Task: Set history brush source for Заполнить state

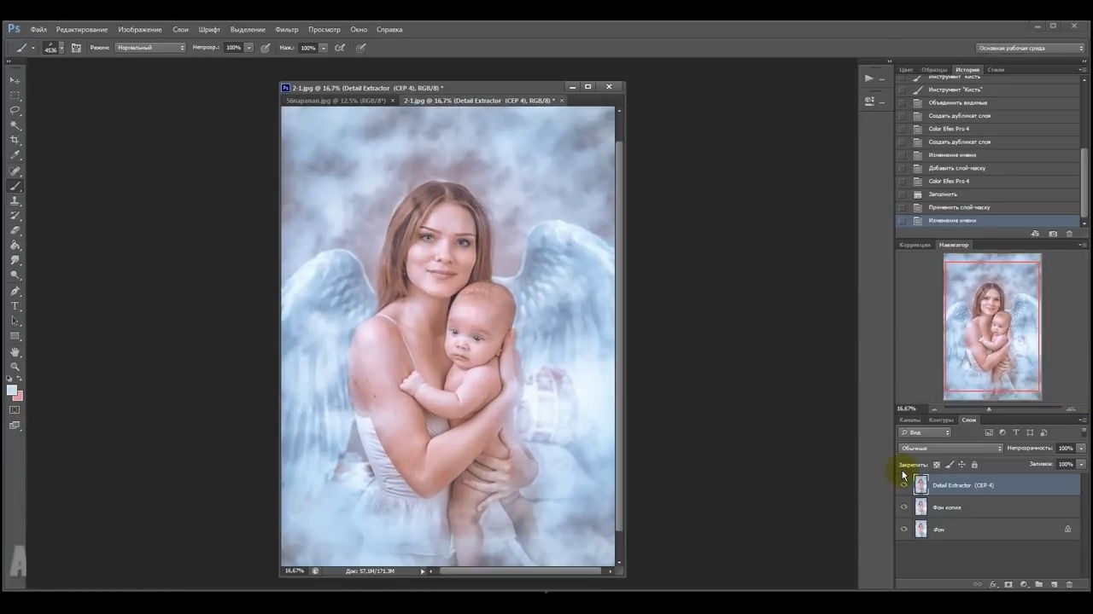Action: (903, 194)
